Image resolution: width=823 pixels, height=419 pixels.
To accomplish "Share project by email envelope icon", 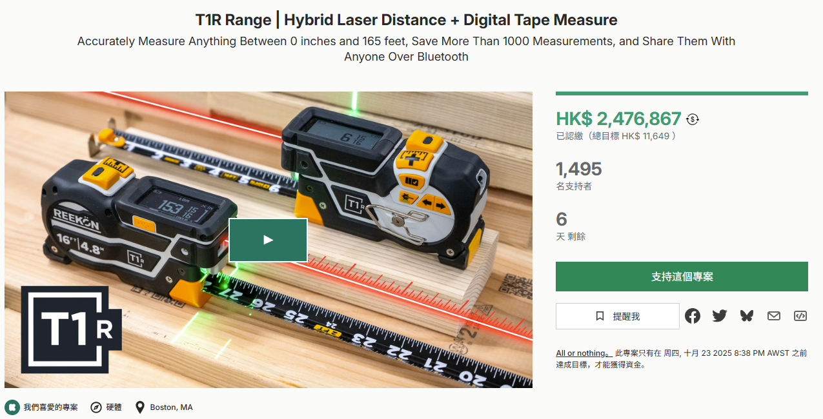I will pos(774,316).
